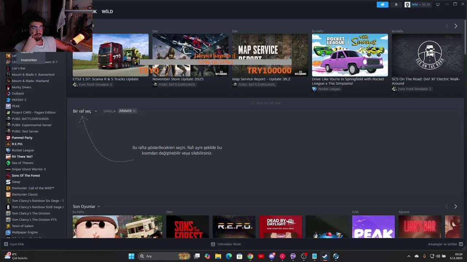Open Rocket League x The Simpsons news thumbnail
467x262 pixels.
350,55
